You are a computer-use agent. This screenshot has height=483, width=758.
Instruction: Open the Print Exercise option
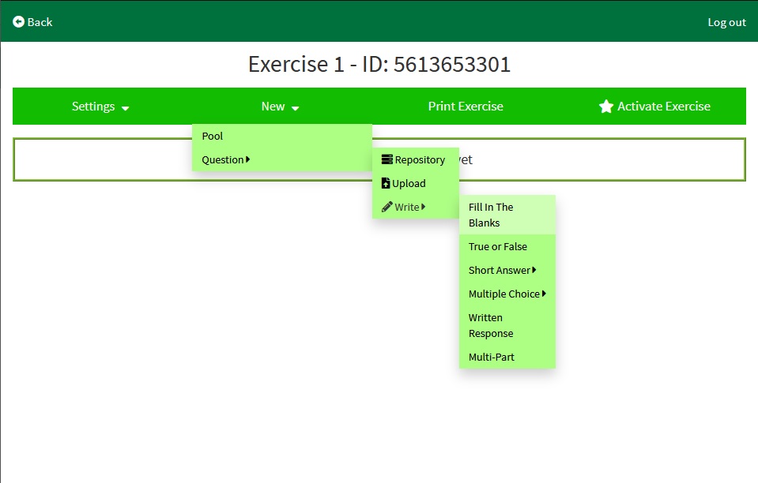click(x=466, y=107)
